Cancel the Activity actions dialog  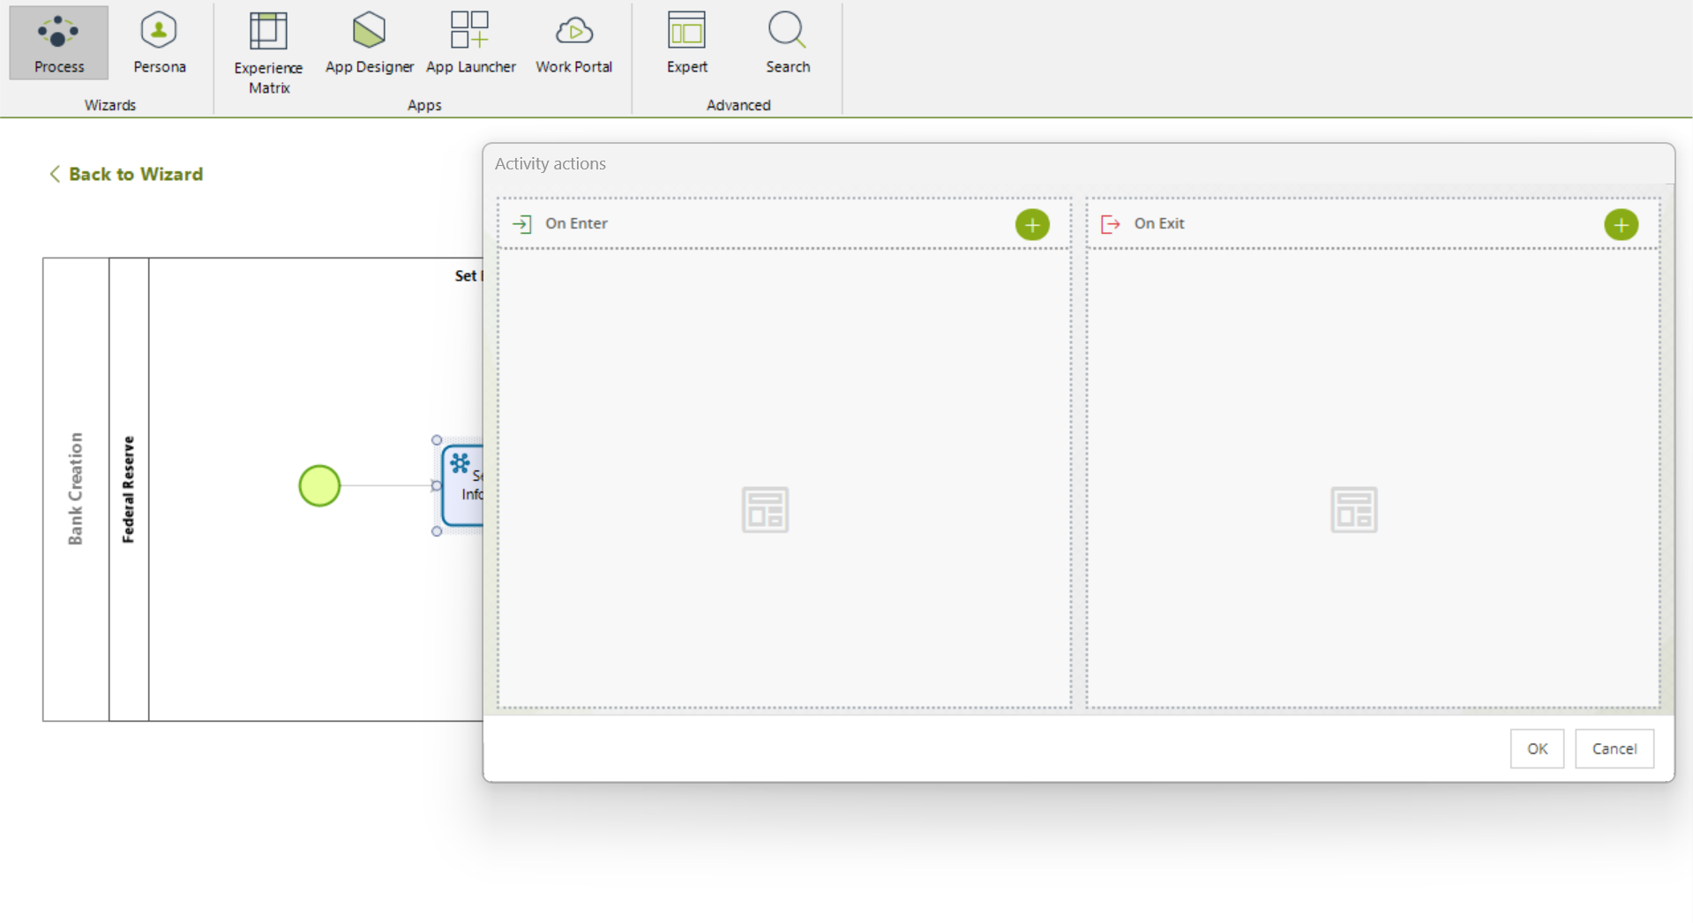point(1613,748)
